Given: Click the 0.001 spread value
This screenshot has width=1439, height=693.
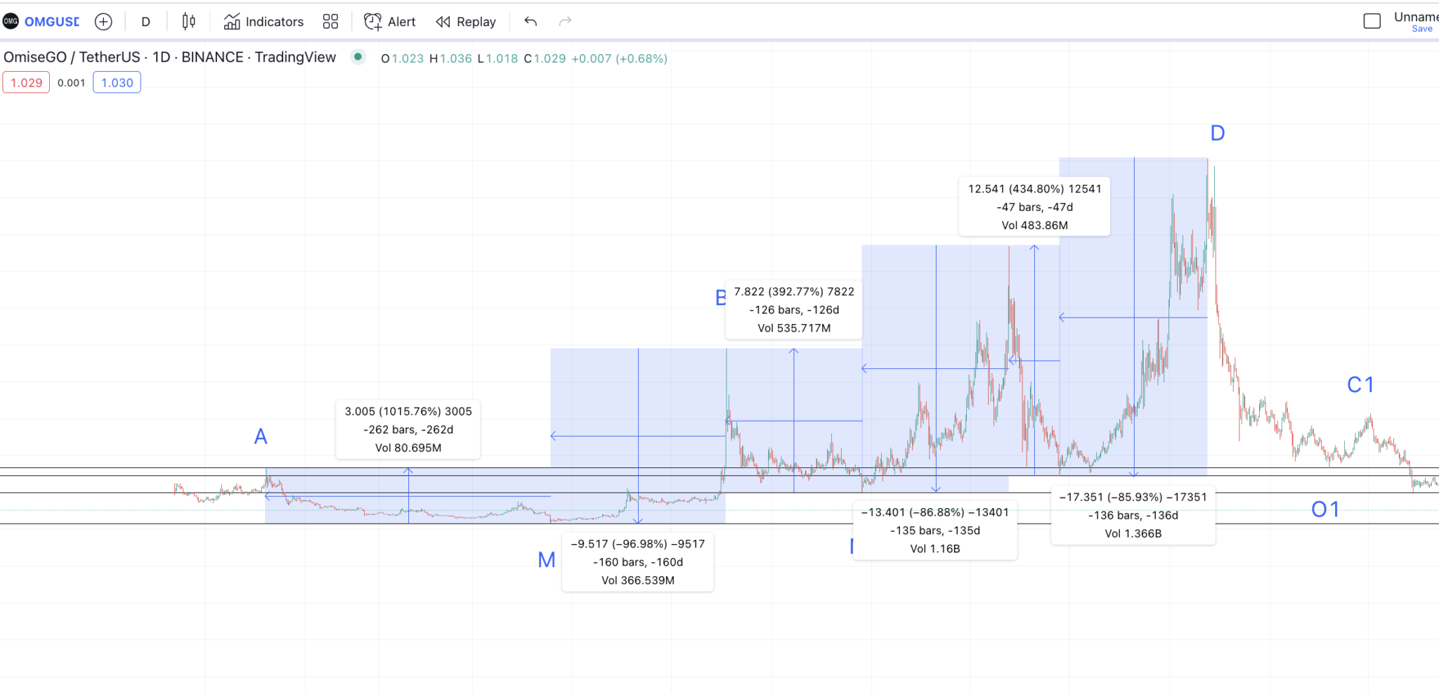Looking at the screenshot, I should (x=71, y=83).
